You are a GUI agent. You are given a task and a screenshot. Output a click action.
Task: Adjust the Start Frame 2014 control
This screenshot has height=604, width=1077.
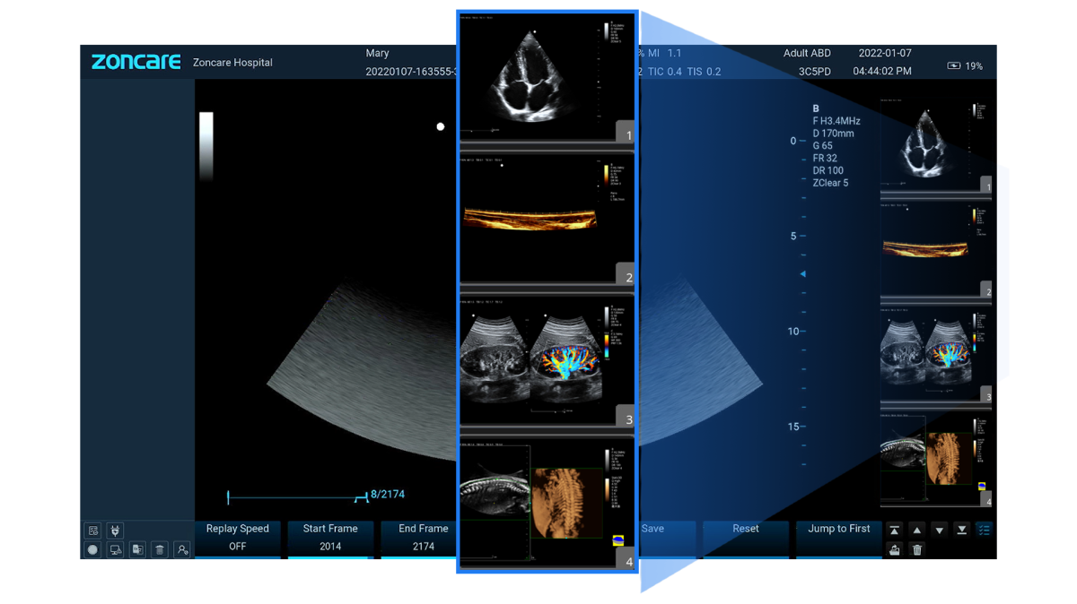click(330, 538)
